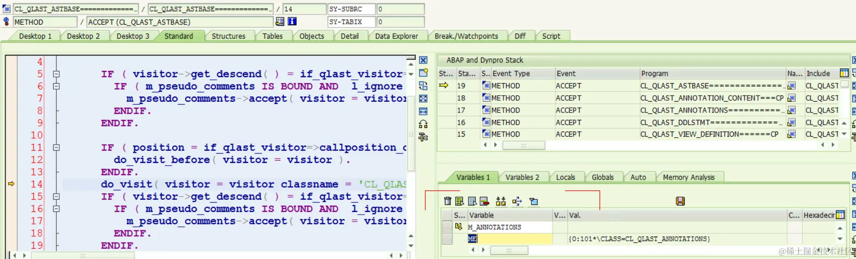Click navigation icon in stack row CL_QLAST_VIEW_DEFINITION
Image resolution: width=856 pixels, height=259 pixels.
point(792,134)
